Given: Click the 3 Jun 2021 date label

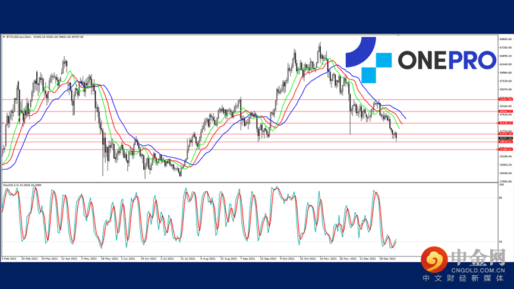Looking at the screenshot, I should coord(128,259).
